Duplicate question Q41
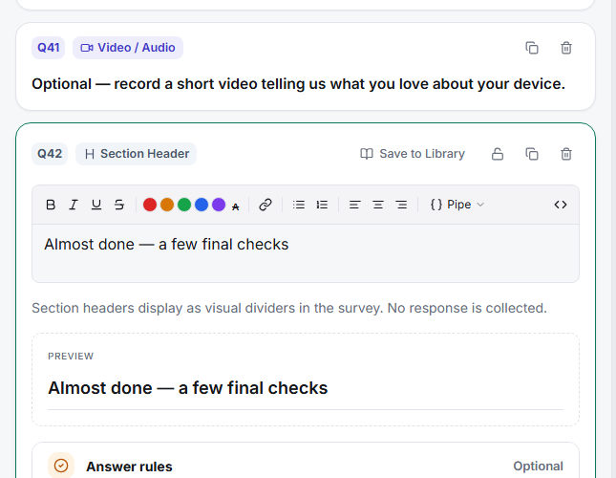Image resolution: width=616 pixels, height=478 pixels. (532, 48)
